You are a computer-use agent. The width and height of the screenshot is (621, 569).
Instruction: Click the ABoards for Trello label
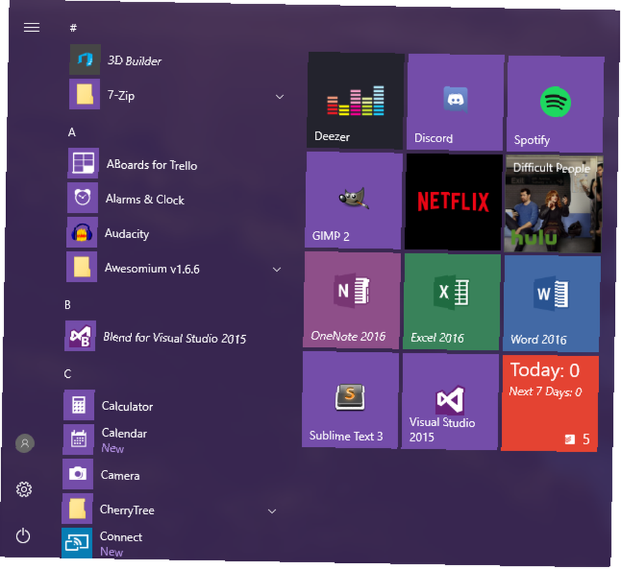152,164
